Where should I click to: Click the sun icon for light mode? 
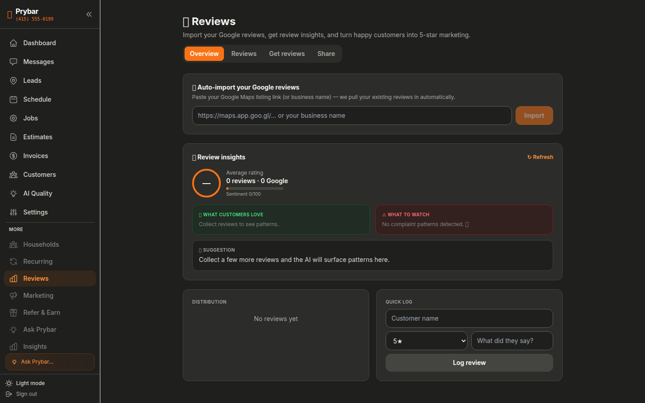click(x=9, y=383)
